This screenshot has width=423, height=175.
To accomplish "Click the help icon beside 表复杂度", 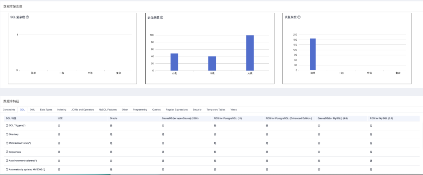I will (x=299, y=17).
